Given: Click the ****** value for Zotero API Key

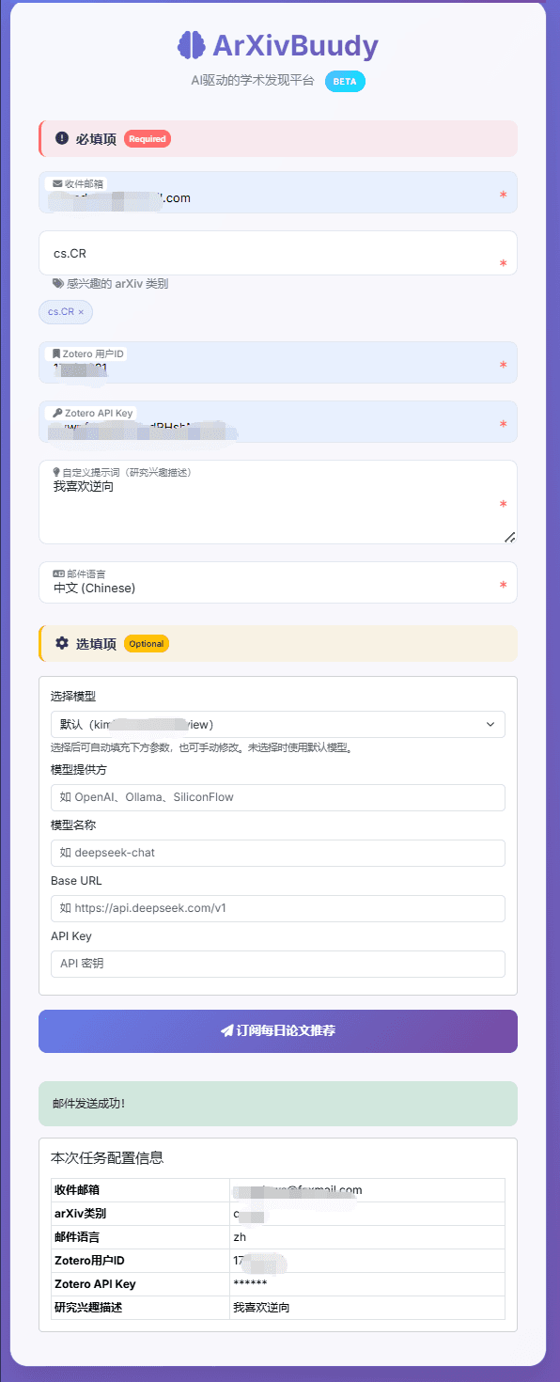Looking at the screenshot, I should point(250,1284).
